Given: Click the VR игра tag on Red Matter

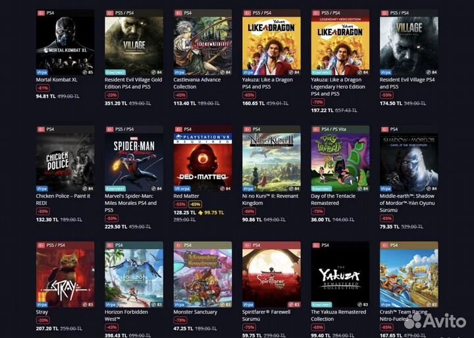Looking at the screenshot, I should click(x=182, y=188).
